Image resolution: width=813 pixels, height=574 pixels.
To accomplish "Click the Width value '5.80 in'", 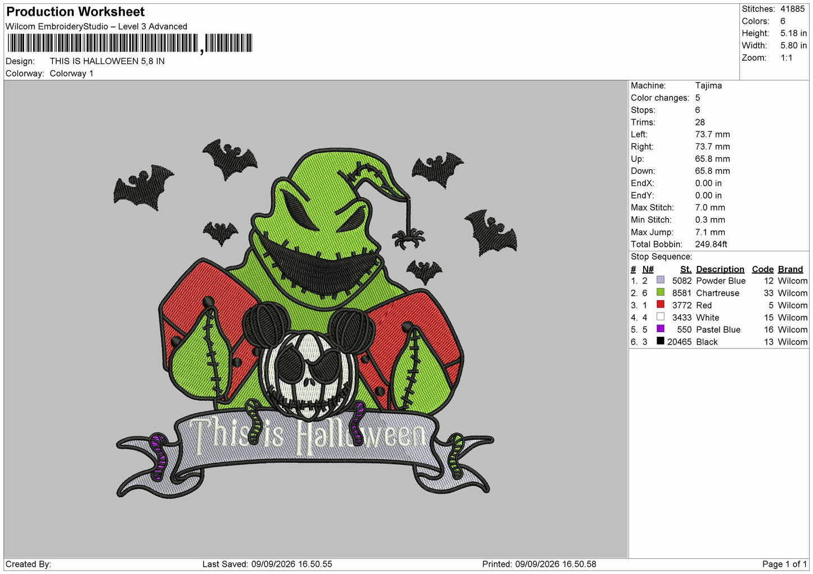I will coord(793,46).
